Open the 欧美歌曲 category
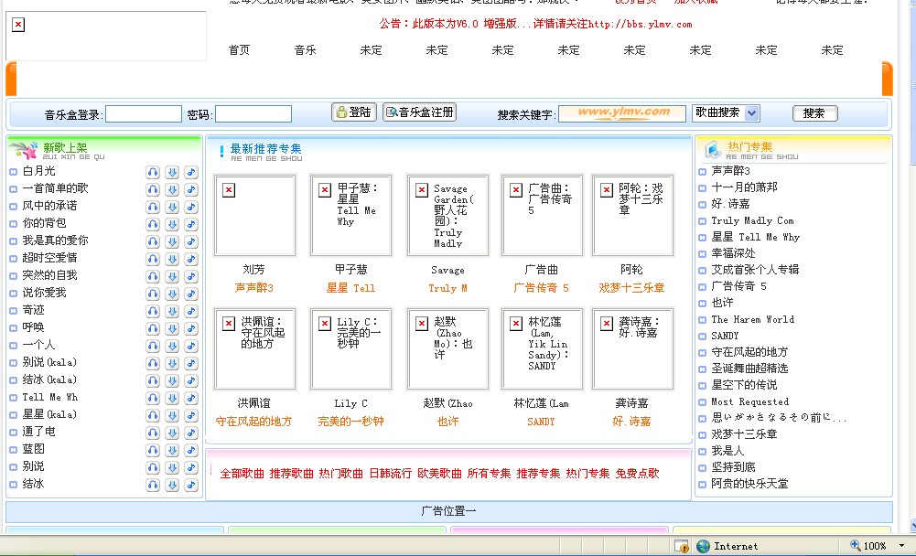The image size is (916, 556). point(440,474)
